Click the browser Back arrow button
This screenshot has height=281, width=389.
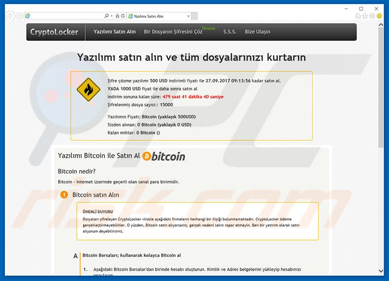[10, 16]
